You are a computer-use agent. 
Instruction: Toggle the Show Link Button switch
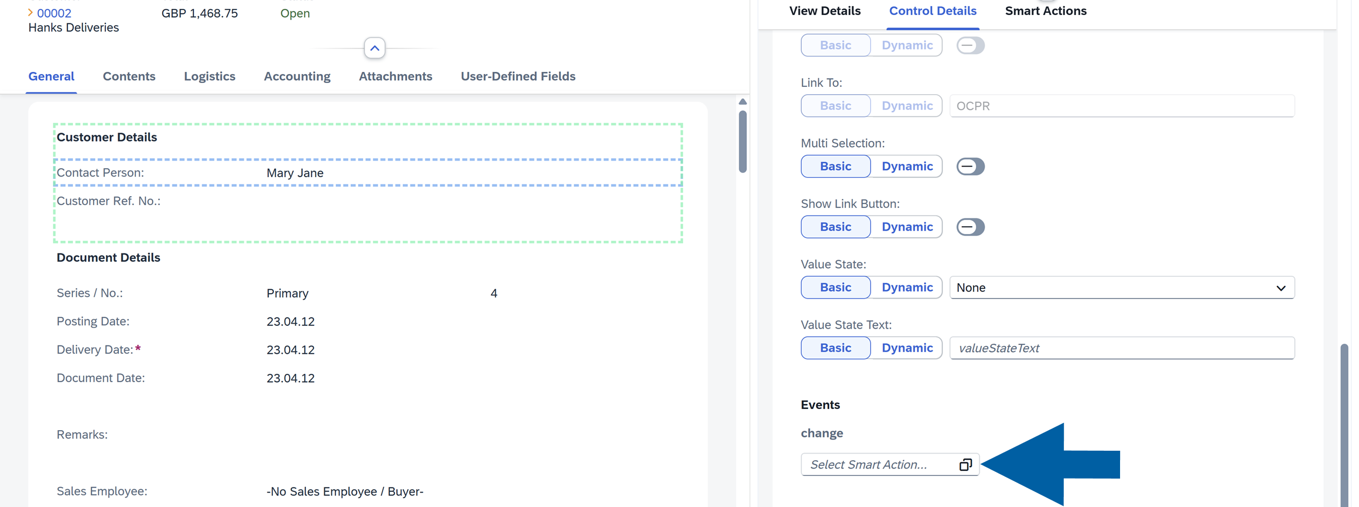tap(970, 227)
